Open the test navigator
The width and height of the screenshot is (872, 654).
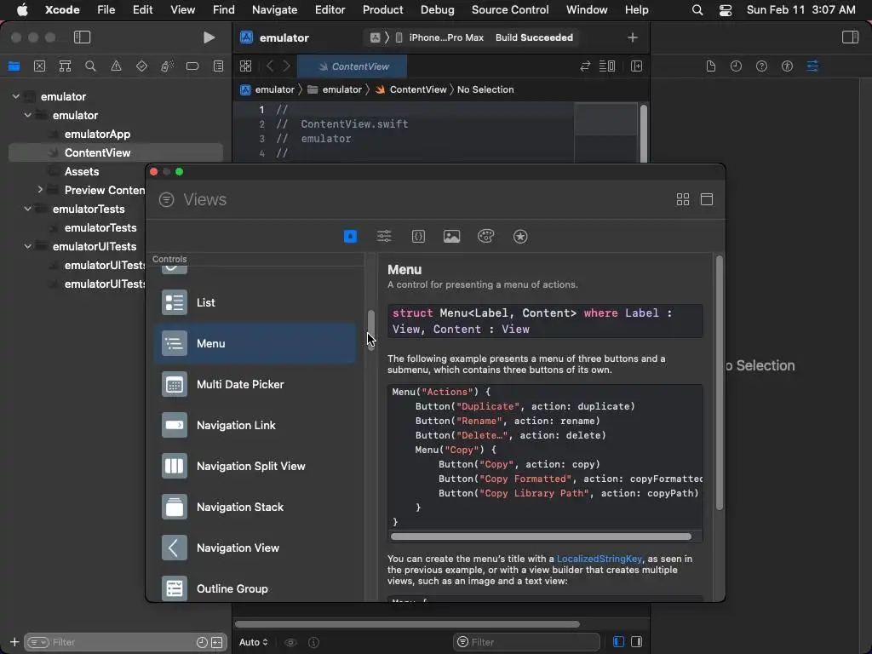[x=141, y=66]
